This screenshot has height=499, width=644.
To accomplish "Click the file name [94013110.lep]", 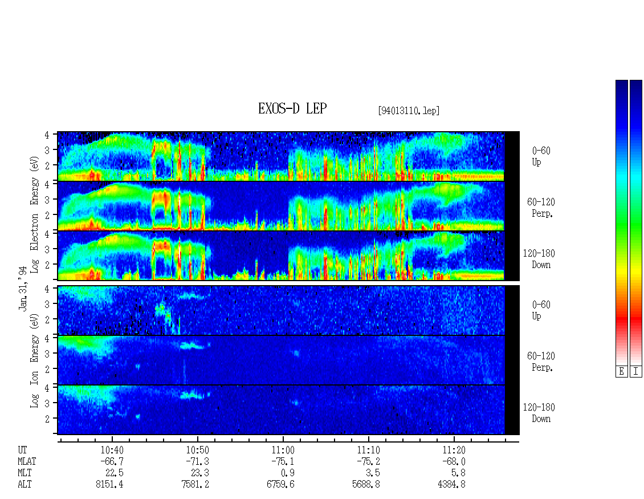I will 409,111.
